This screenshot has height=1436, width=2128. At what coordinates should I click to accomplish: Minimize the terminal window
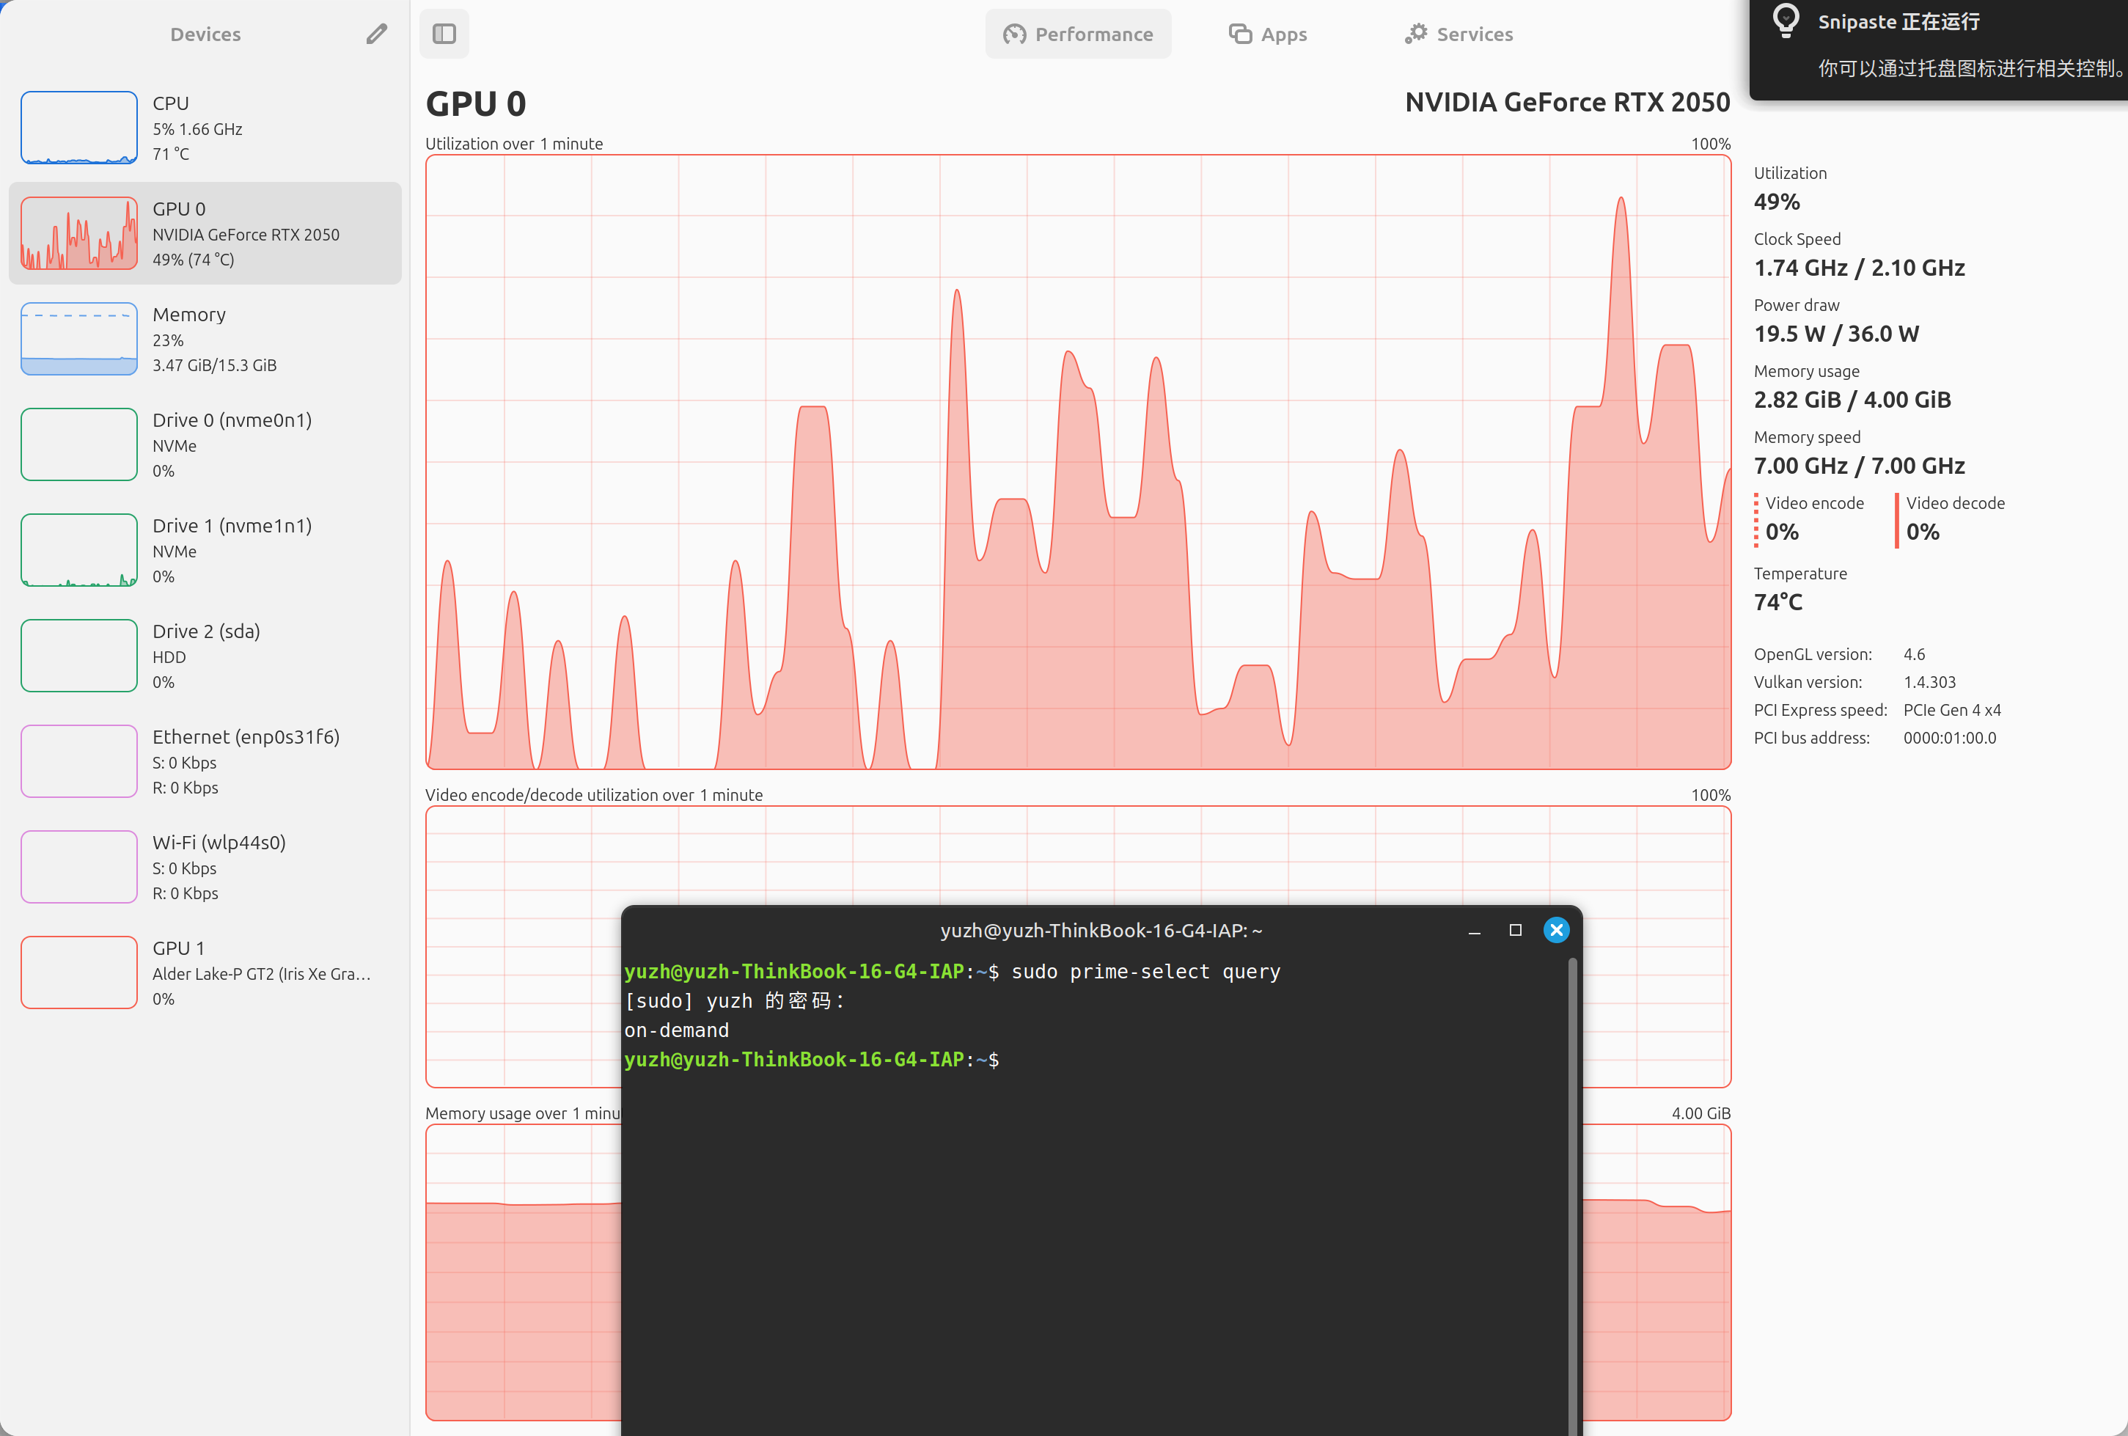click(1474, 931)
